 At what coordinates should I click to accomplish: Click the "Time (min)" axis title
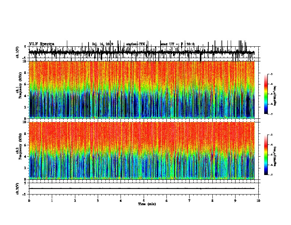[x=147, y=204]
